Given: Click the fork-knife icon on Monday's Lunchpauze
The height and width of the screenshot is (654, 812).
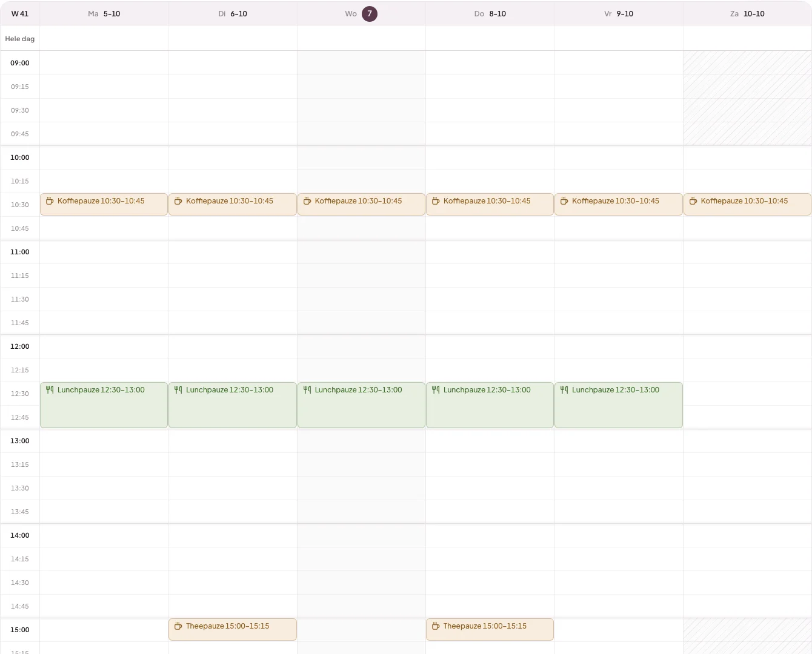Looking at the screenshot, I should [50, 390].
